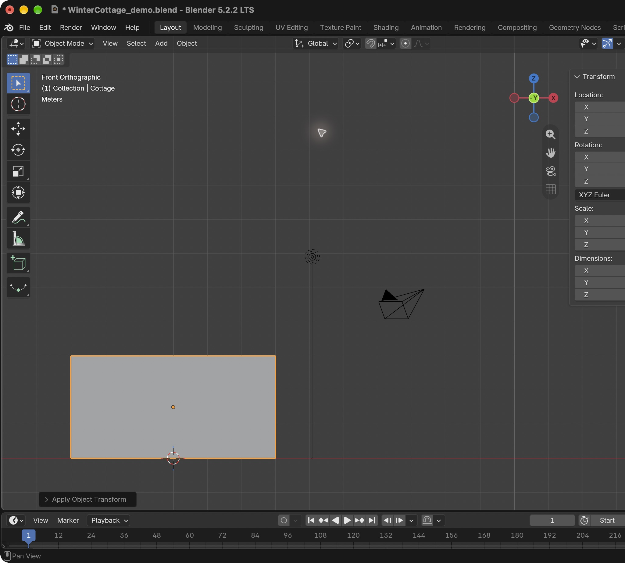Image resolution: width=625 pixels, height=563 pixels.
Task: Activate the Scale tool
Action: pos(18,171)
